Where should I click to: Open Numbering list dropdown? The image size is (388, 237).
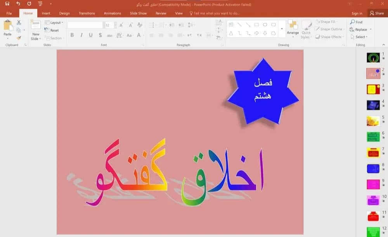tap(162, 25)
